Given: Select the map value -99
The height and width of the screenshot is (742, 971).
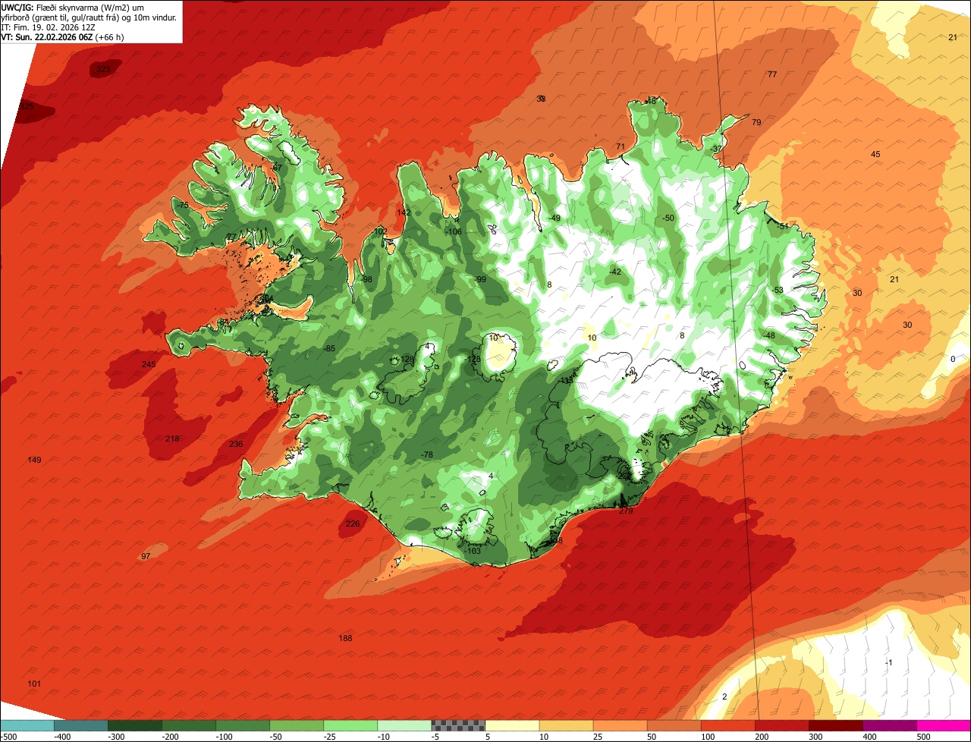Looking at the screenshot, I should pyautogui.click(x=479, y=279).
